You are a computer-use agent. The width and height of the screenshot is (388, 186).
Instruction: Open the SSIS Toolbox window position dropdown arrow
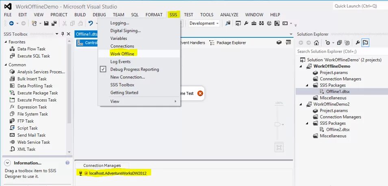click(x=57, y=34)
